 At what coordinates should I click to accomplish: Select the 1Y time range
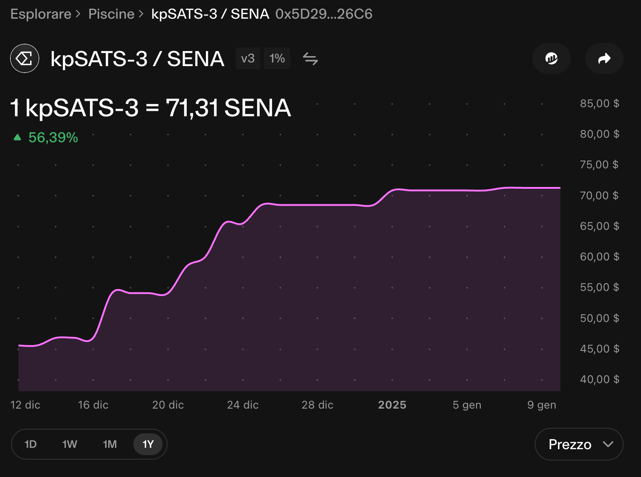(x=148, y=444)
